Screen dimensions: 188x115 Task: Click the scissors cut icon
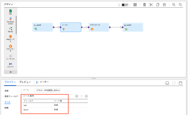151,5
